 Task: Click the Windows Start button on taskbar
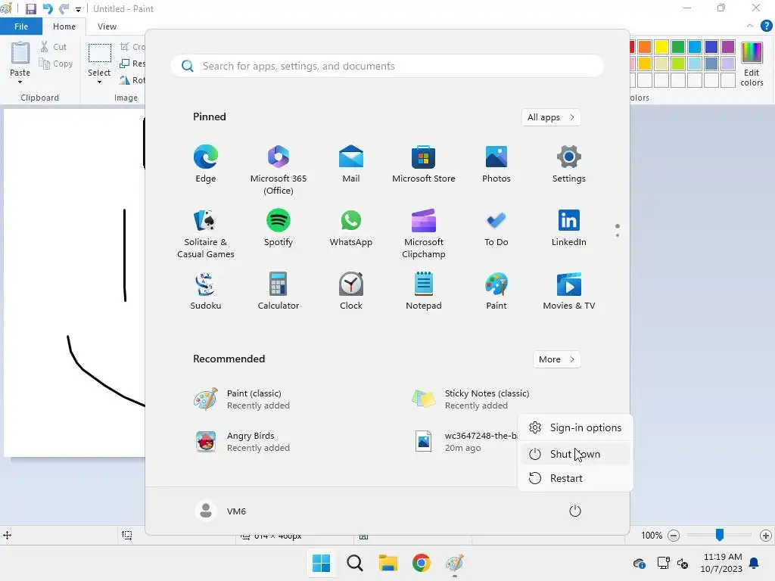coord(321,563)
